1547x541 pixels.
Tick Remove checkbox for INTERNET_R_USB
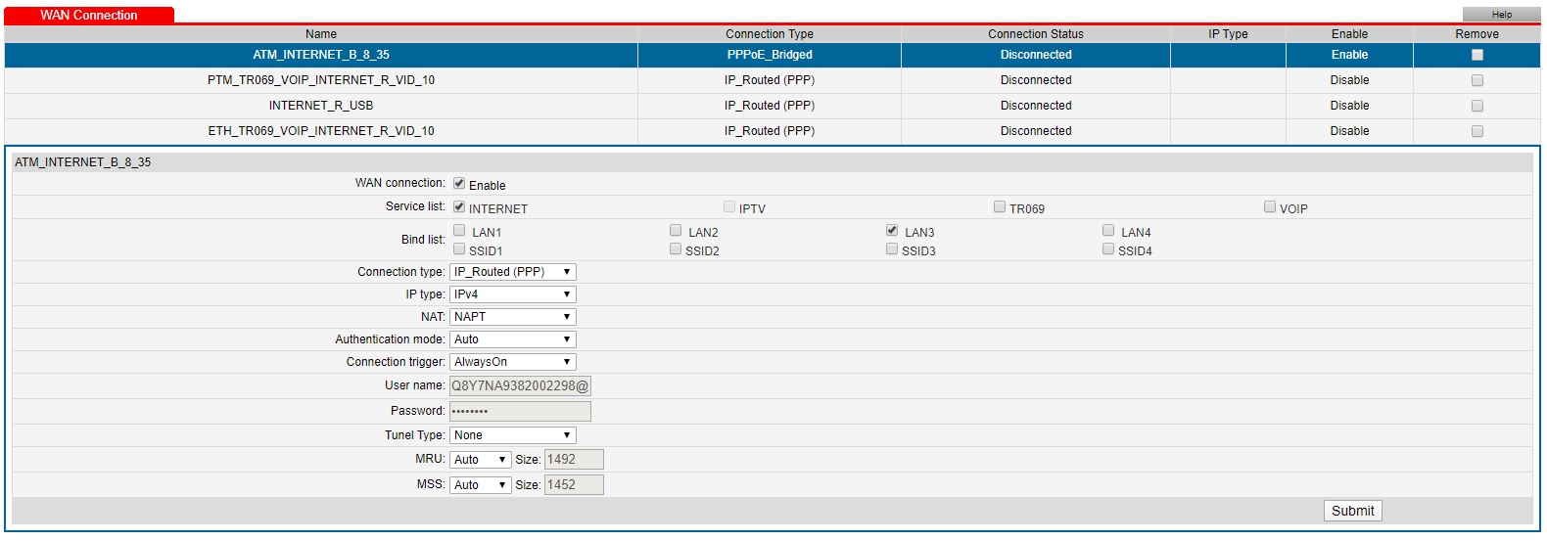pos(1477,106)
